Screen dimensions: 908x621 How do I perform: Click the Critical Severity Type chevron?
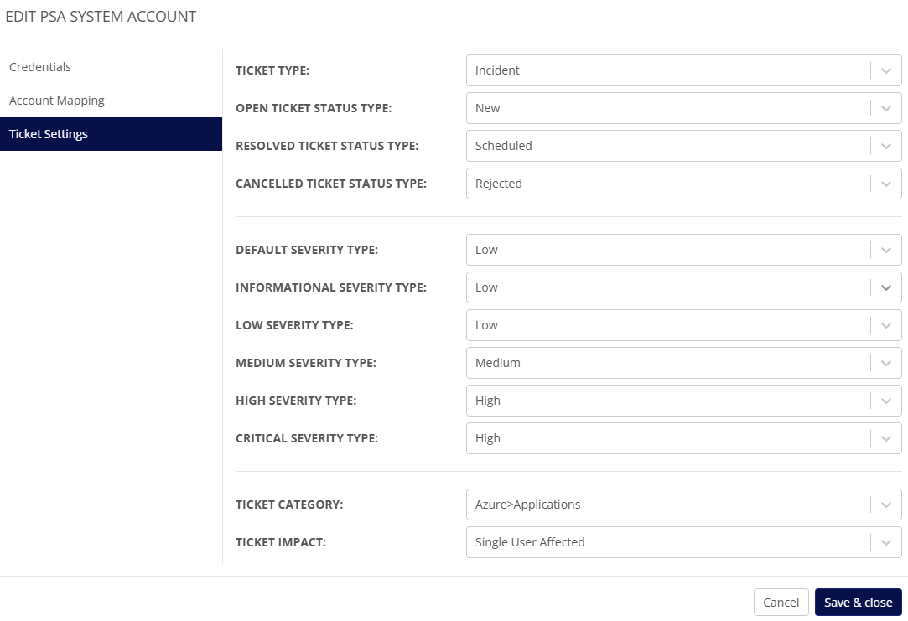[886, 438]
